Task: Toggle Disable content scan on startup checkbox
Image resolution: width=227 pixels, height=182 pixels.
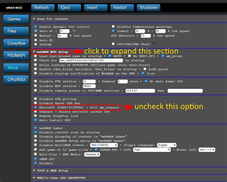Action: [x=35, y=132]
